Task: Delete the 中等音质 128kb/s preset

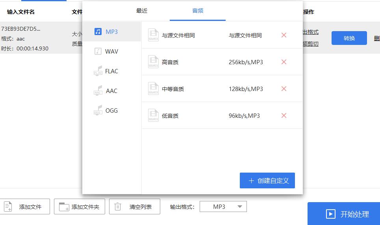Action: coord(284,89)
